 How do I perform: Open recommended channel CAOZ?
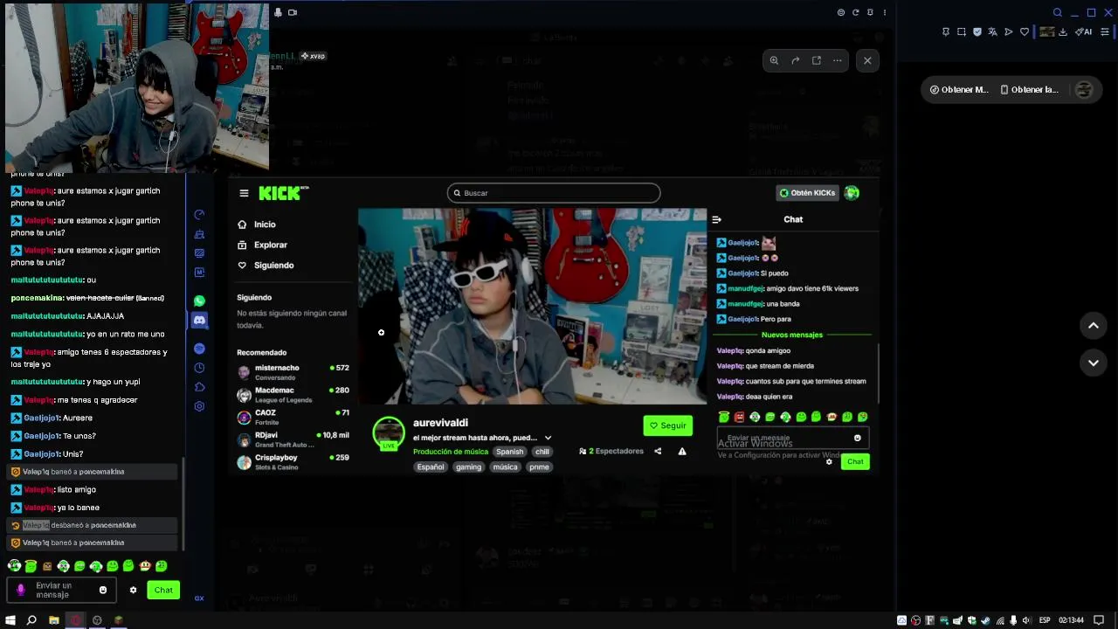pyautogui.click(x=293, y=417)
